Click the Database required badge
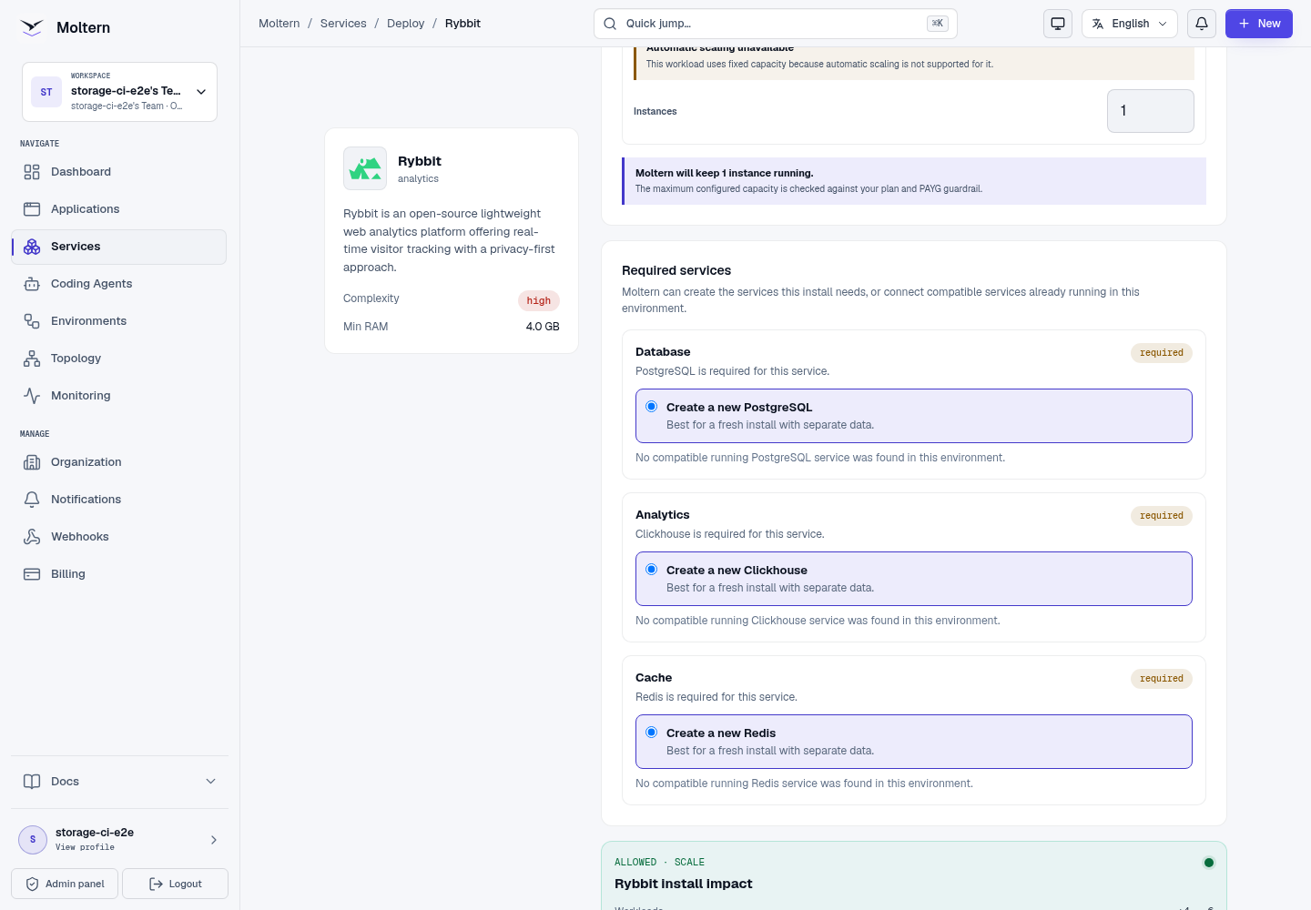The width and height of the screenshot is (1311, 910). coord(1162,353)
